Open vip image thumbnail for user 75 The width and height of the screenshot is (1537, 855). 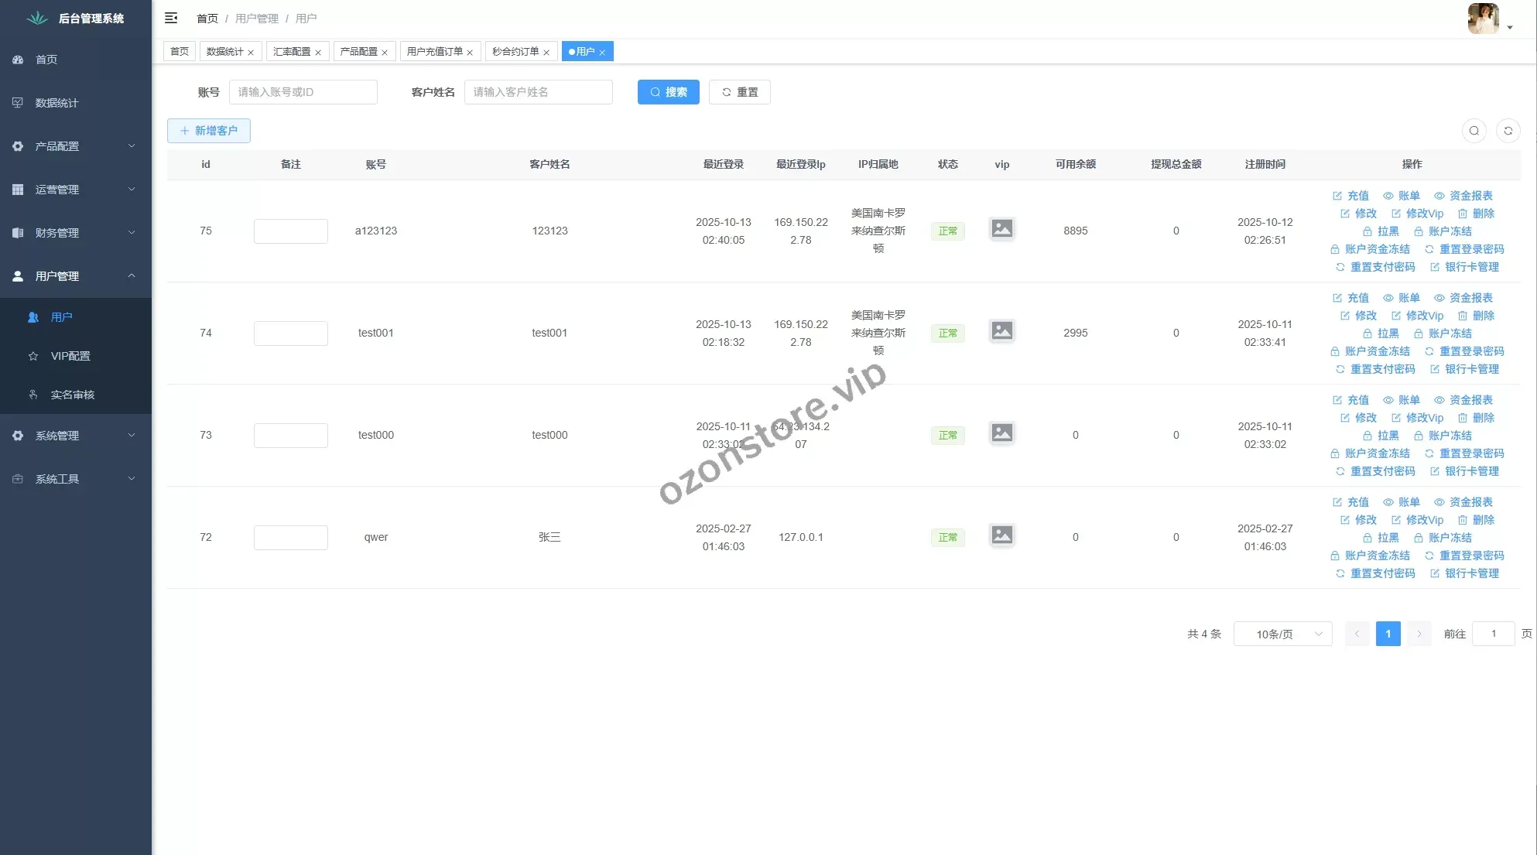(x=1001, y=229)
